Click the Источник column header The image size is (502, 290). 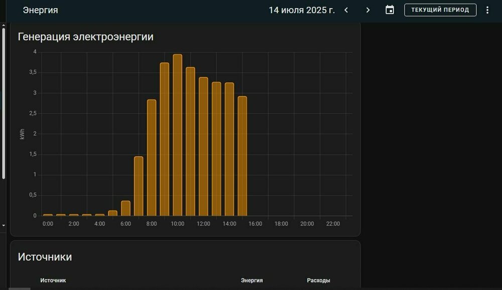53,280
